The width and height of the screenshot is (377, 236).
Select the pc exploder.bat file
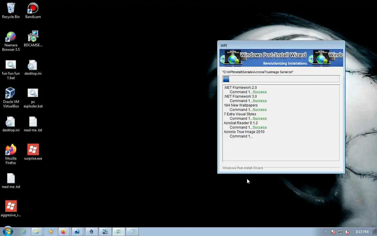tap(33, 98)
